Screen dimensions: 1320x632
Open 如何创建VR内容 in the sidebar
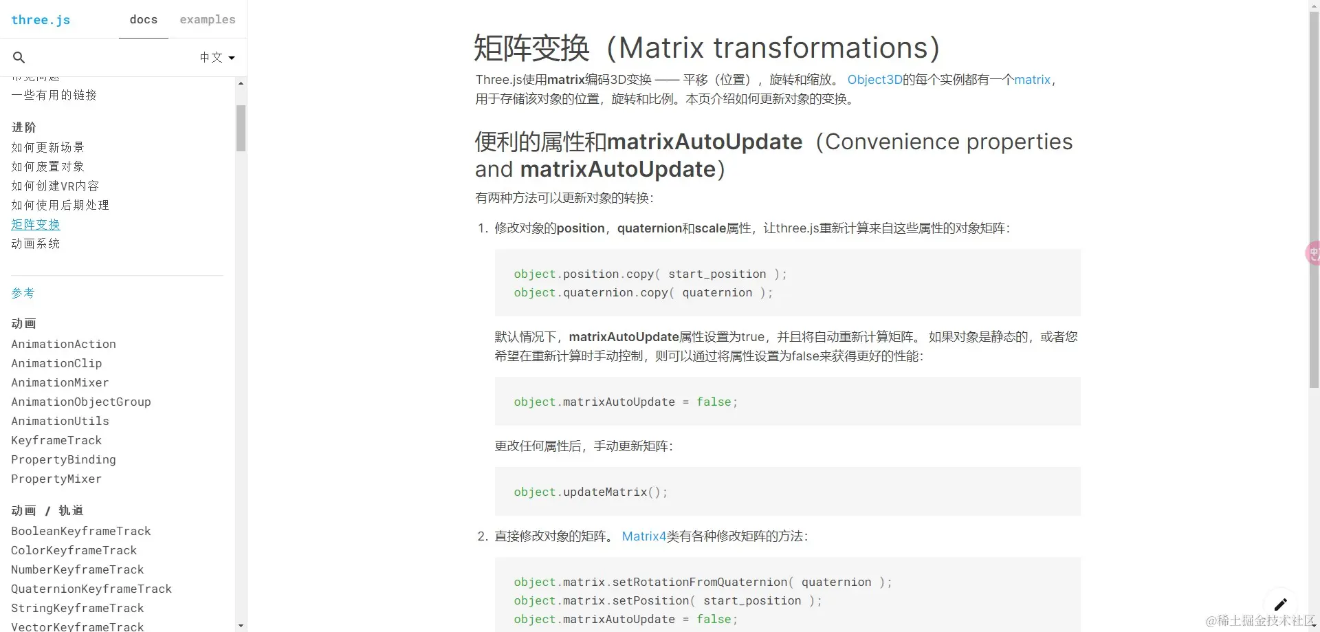pos(55,186)
